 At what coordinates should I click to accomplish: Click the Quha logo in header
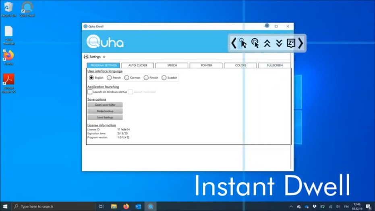click(105, 41)
